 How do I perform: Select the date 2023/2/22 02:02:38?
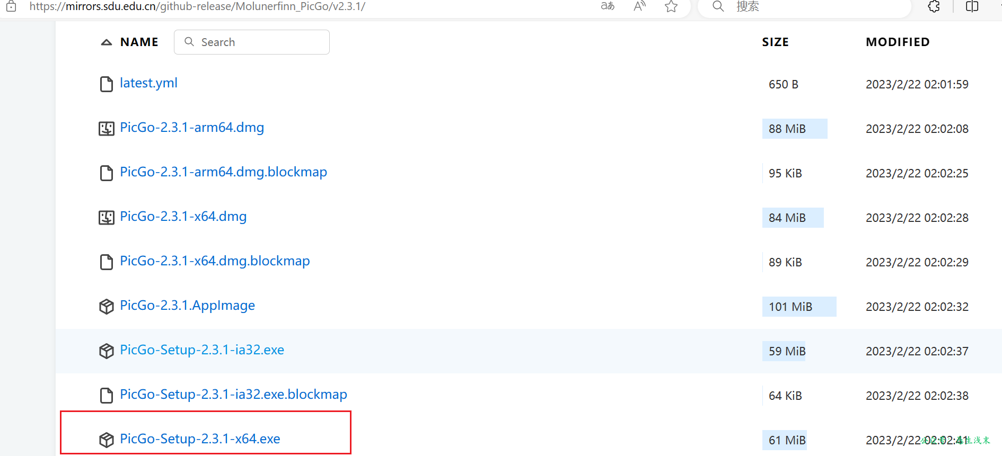pyautogui.click(x=917, y=396)
